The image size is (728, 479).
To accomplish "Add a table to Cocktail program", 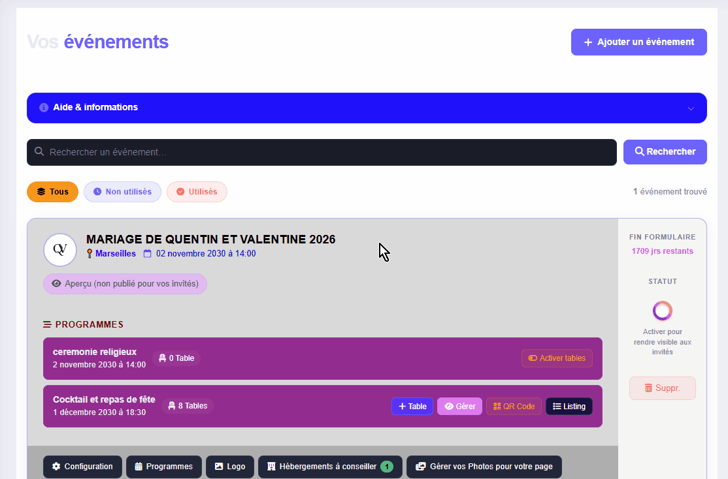I will pos(412,406).
